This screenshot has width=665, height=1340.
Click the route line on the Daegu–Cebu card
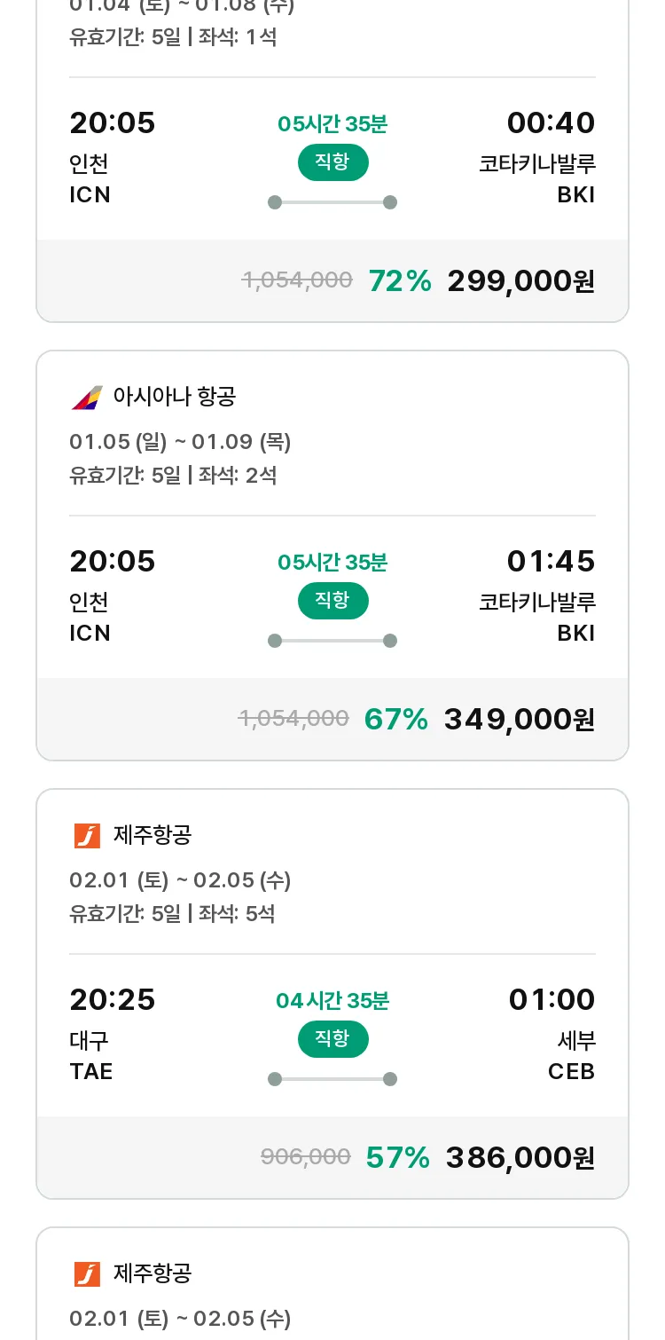click(332, 1079)
